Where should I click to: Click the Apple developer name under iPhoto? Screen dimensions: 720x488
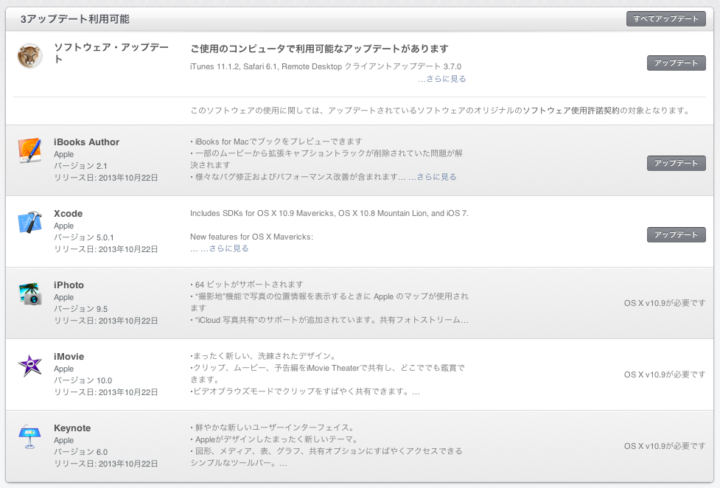(64, 297)
